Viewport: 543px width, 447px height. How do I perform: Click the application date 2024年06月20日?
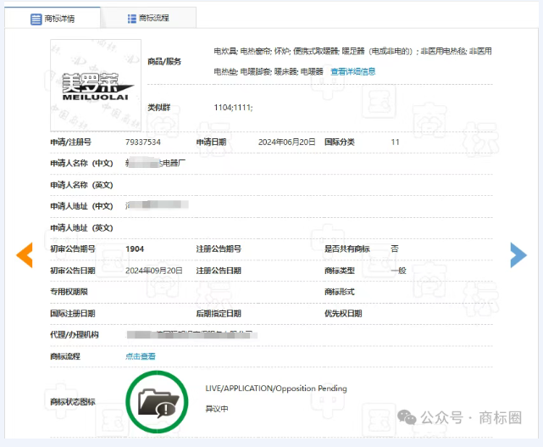pos(286,142)
